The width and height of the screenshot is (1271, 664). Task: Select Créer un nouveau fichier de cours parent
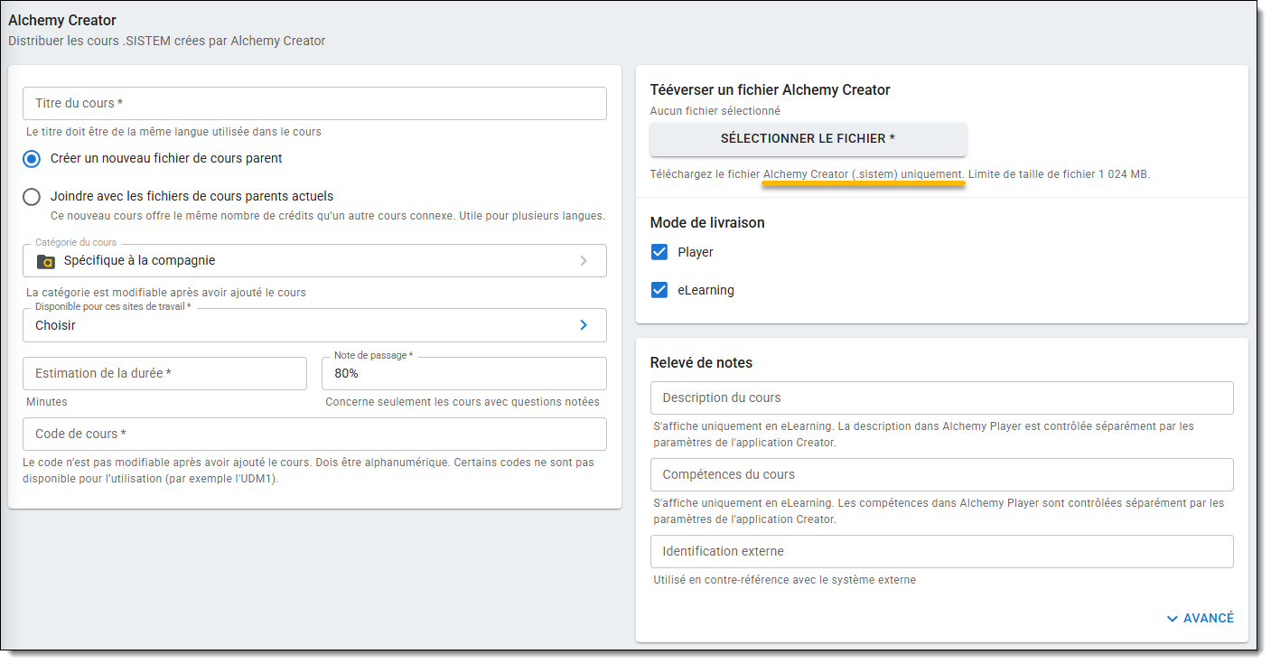[32, 159]
